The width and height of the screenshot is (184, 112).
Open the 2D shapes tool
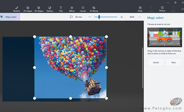point(28,9)
